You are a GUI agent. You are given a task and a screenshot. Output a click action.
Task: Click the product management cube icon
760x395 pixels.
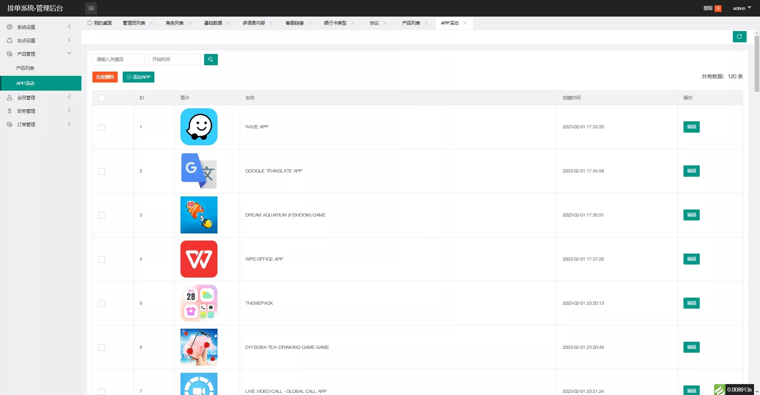tap(10, 54)
